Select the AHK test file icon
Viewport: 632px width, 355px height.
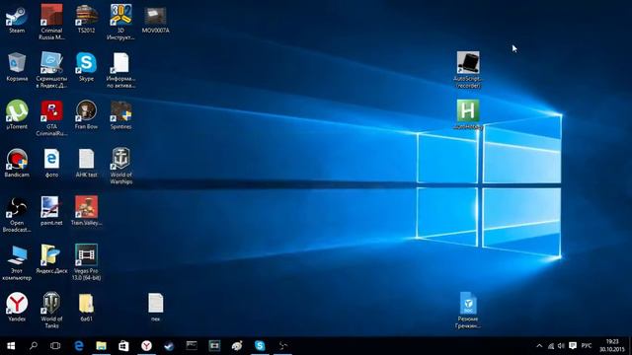tap(86, 164)
